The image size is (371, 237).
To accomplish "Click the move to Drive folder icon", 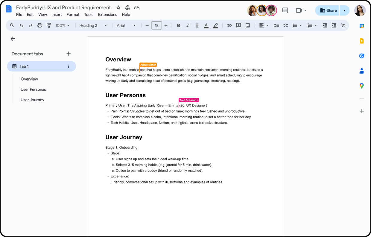I will pos(128,7).
